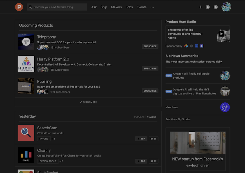Switch to the Jobs section
Screen dimensions: 245x173
click(129, 7)
